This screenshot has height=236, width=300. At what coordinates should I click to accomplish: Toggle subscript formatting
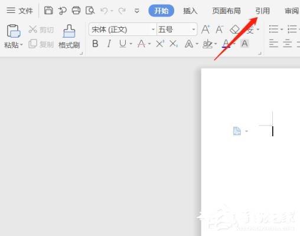174,44
